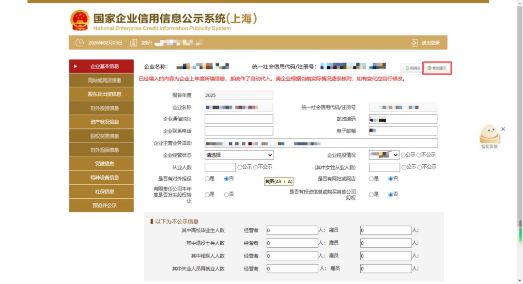Click 退役士兵人数 雇员 input field
523x284 pixels.
point(386,243)
